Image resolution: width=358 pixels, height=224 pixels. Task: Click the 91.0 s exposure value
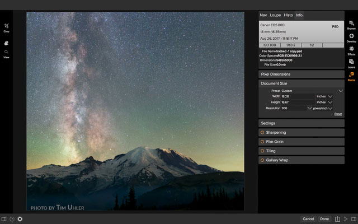tap(291, 45)
